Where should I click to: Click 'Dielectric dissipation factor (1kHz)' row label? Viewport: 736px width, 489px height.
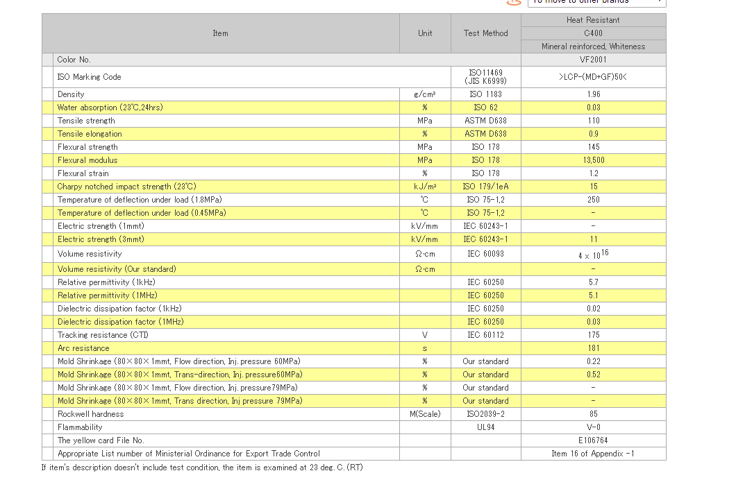click(119, 308)
